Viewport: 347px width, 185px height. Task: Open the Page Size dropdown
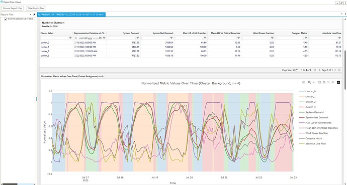point(295,70)
